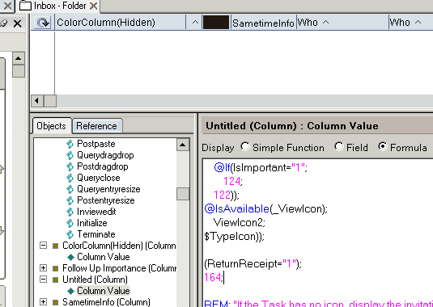Screen dimensions: 433x307
Task: Close the left side panel
Action: pos(17,23)
